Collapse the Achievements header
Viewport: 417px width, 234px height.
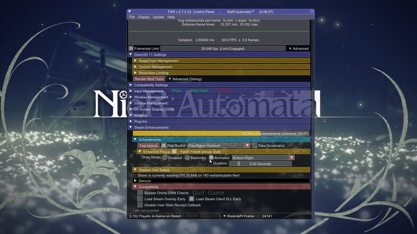(221, 139)
